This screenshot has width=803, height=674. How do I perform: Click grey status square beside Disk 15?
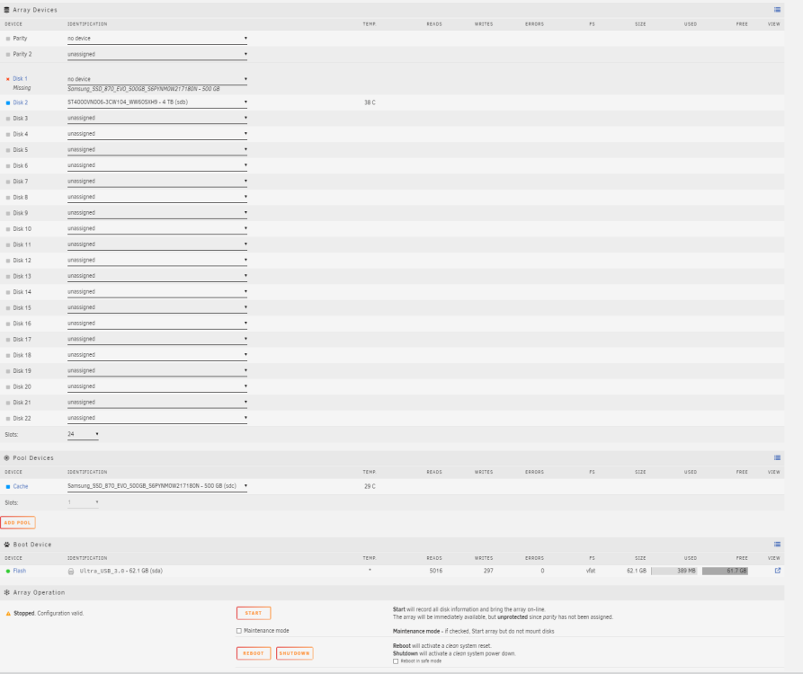click(8, 308)
